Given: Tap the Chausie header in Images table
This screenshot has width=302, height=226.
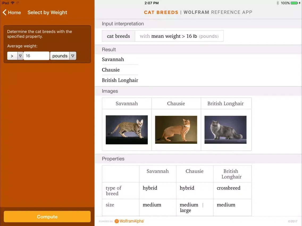Looking at the screenshot, I should click(176, 103).
